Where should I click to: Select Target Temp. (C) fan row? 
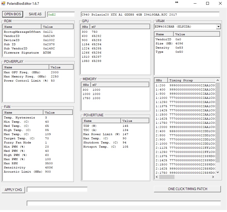38,138
